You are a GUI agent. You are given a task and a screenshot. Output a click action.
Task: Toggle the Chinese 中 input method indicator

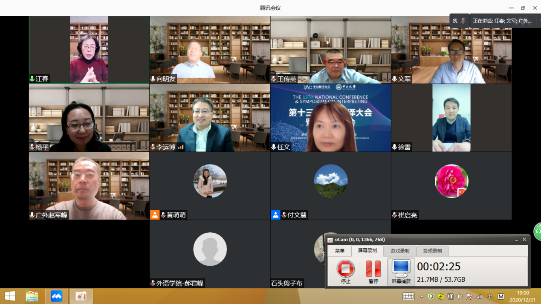(x=490, y=296)
